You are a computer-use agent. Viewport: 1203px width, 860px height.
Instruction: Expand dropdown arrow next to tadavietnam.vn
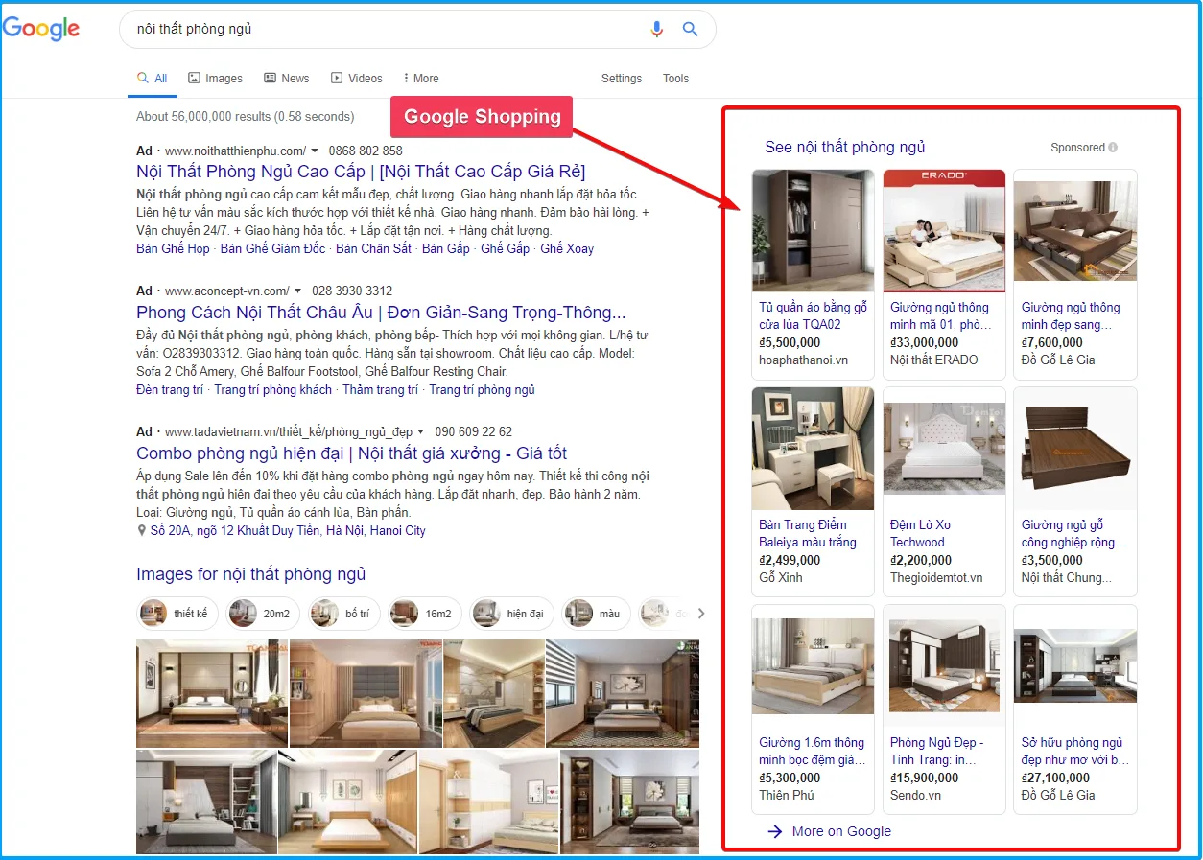pyautogui.click(x=422, y=432)
